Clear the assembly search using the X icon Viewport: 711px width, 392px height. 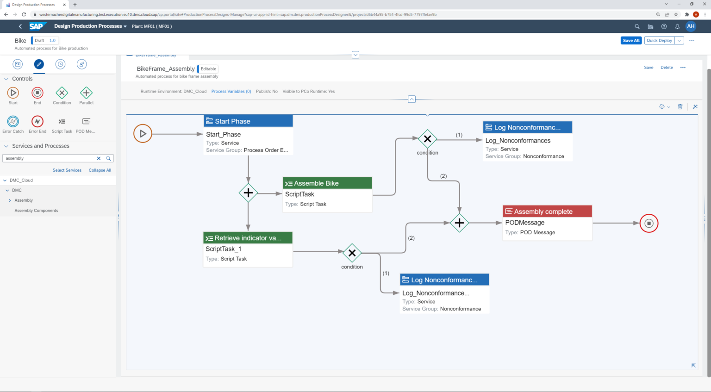click(99, 158)
